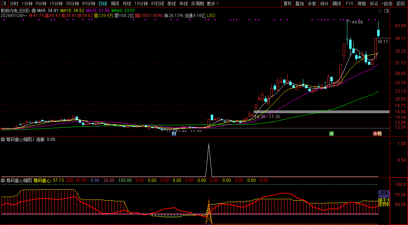This screenshot has height=225, width=408.
Task: Open the 画线 drawing tools
Action: pos(337,4)
